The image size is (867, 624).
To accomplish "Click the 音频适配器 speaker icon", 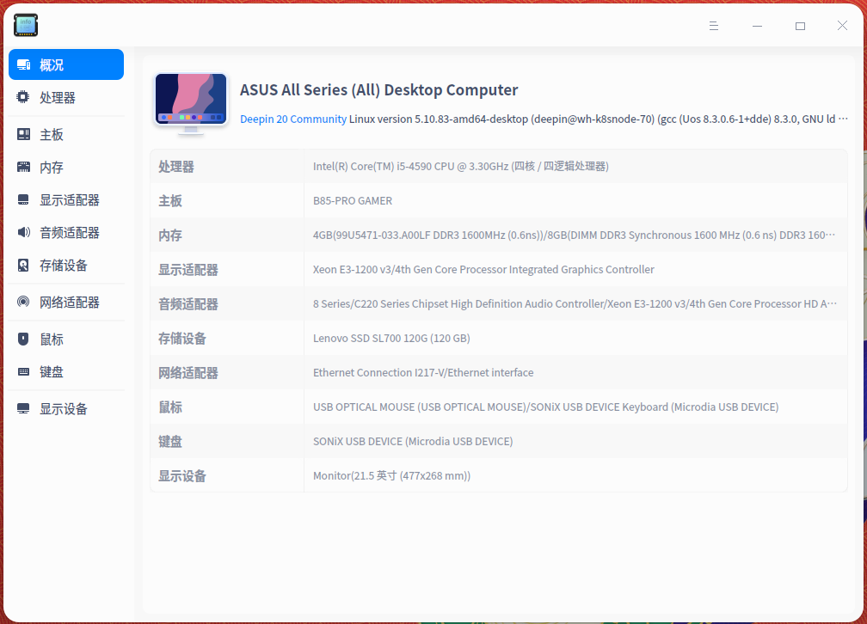I will [x=23, y=232].
